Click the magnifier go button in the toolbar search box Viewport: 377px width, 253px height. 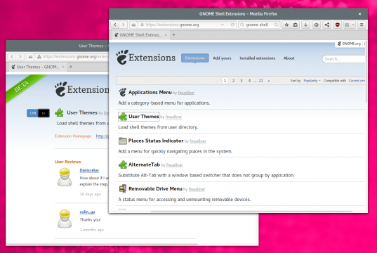pyautogui.click(x=277, y=25)
